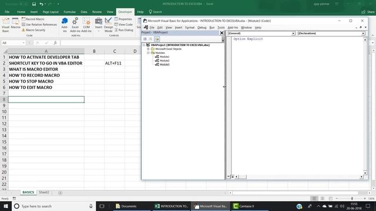The height and width of the screenshot is (211, 376).
Task: Toggle Design Mode
Action: coord(108,25)
